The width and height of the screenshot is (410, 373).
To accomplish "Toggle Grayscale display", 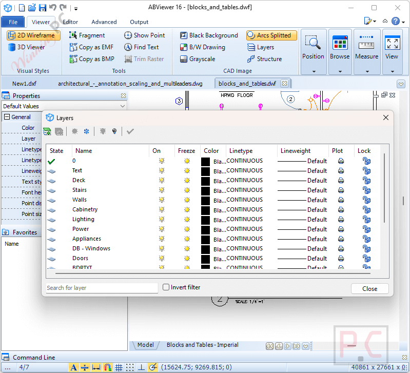I will [x=198, y=59].
